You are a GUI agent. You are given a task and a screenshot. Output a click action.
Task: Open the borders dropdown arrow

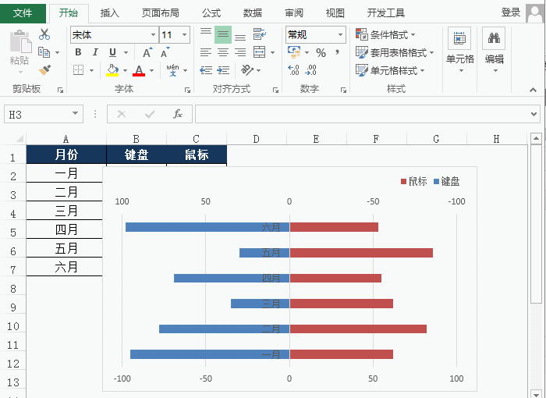(91, 70)
